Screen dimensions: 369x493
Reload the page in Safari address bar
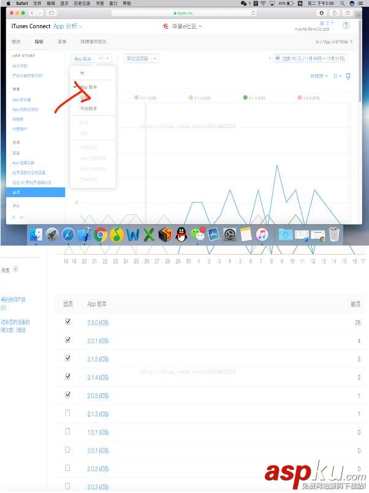click(253, 13)
